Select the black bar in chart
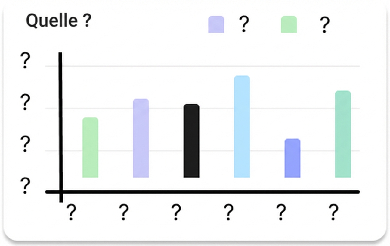The width and height of the screenshot is (390, 246). point(191,141)
